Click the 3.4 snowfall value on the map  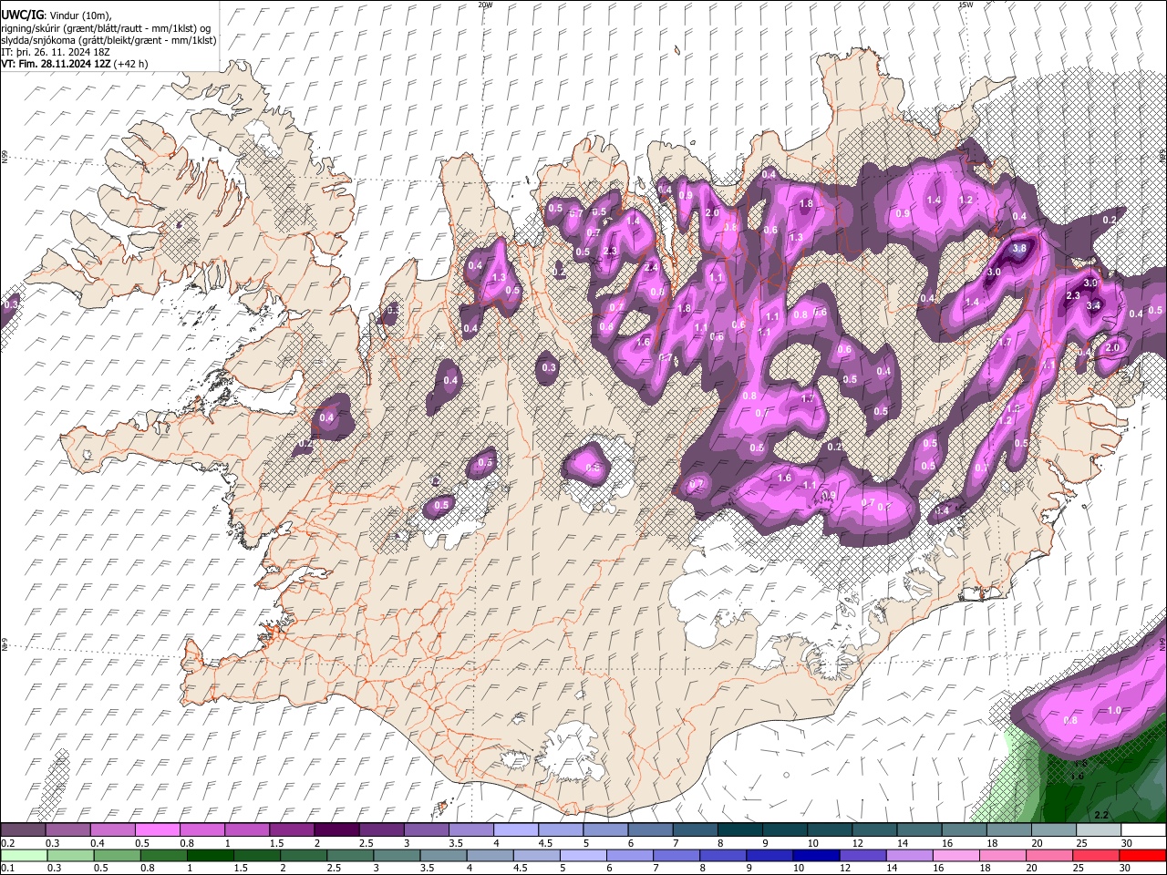click(x=1094, y=305)
